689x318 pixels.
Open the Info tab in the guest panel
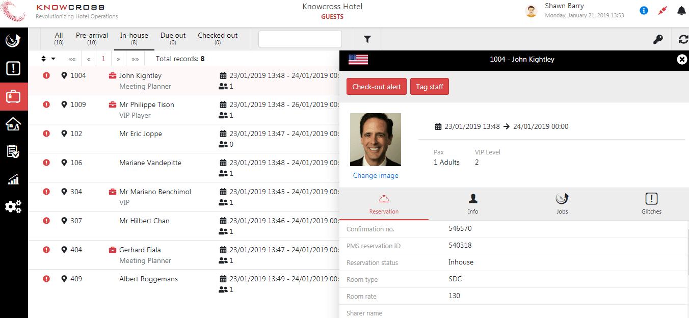click(472, 203)
